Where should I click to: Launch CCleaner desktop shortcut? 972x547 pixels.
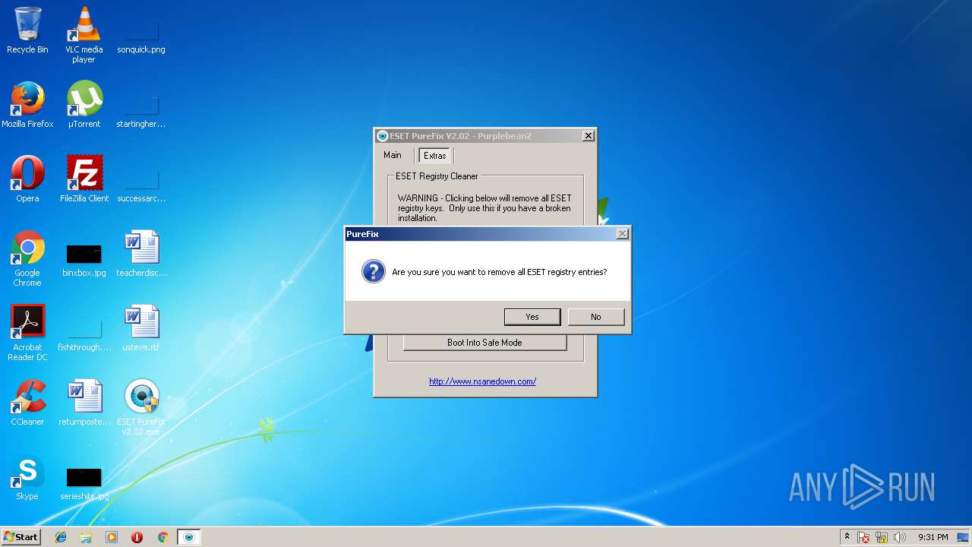27,403
